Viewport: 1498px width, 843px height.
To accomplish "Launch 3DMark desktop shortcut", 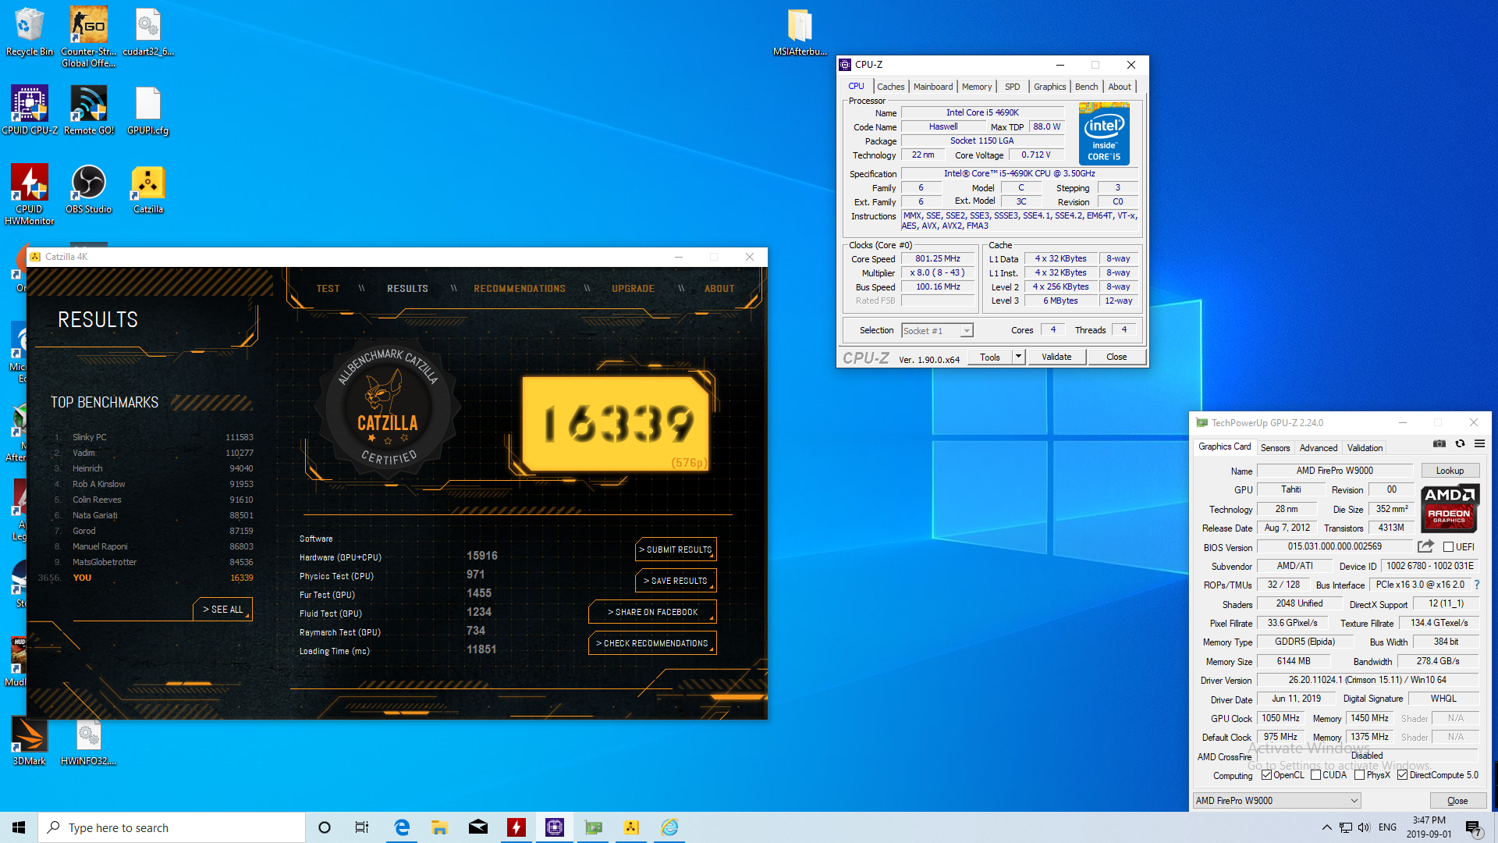I will (30, 741).
